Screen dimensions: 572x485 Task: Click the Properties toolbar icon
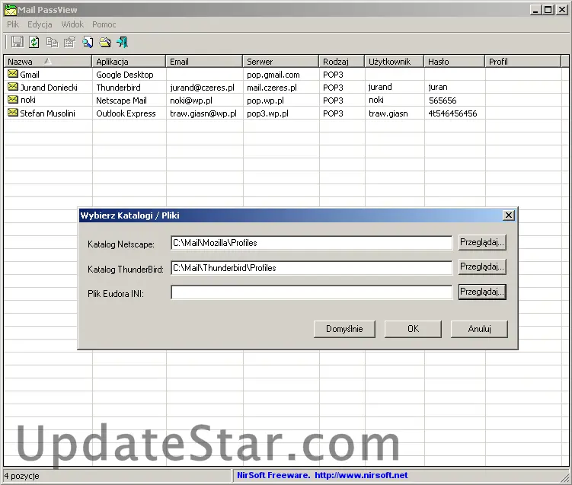(x=69, y=43)
